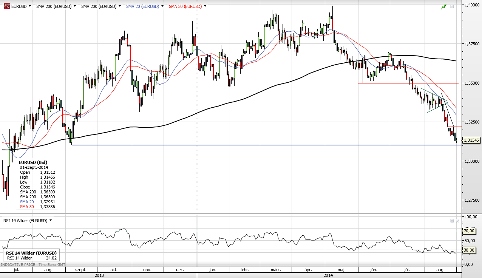Image resolution: width=482 pixels, height=278 pixels.
Task: Click the red Fx chart icon
Action: (7, 6)
